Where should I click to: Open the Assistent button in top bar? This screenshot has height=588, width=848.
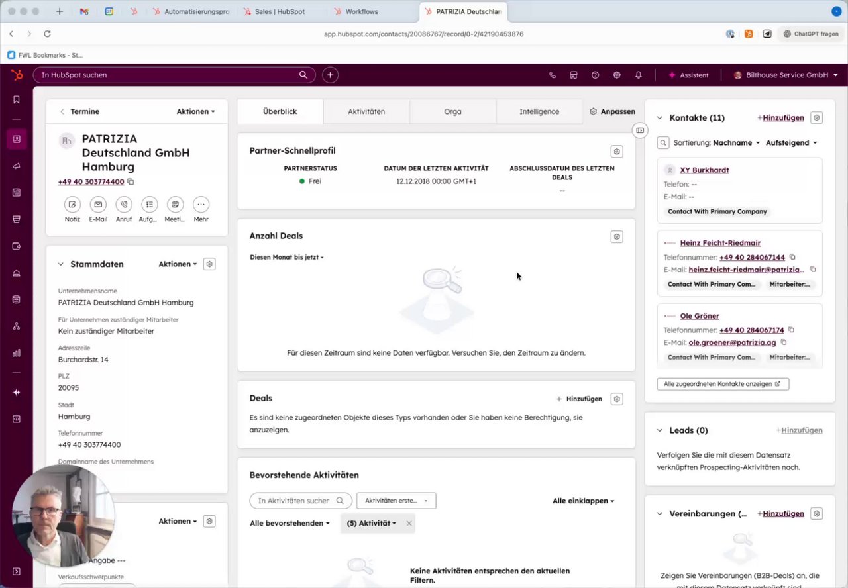pos(688,75)
